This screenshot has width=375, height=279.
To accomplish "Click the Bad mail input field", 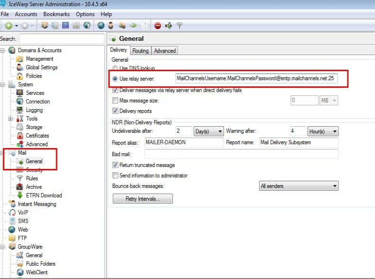I will [x=241, y=154].
